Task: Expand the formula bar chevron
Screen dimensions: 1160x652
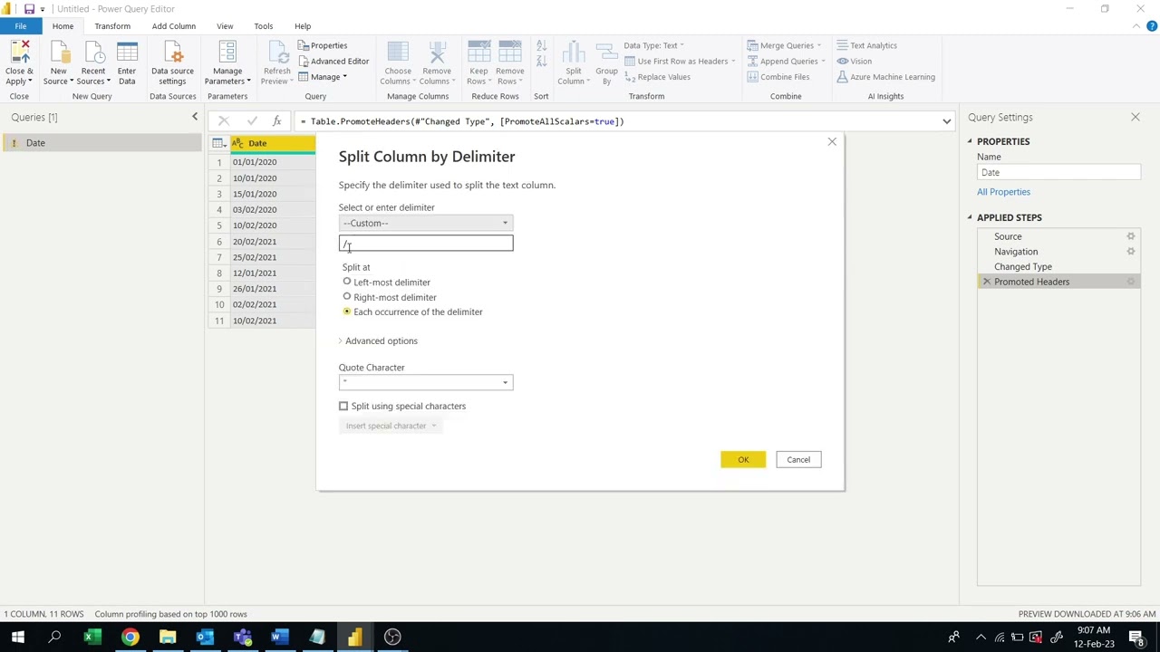Action: 946,121
